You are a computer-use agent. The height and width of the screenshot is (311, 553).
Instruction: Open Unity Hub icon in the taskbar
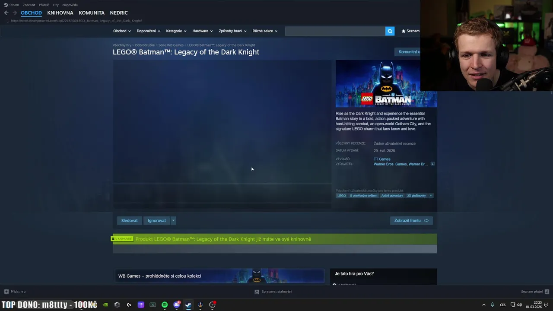point(117,305)
